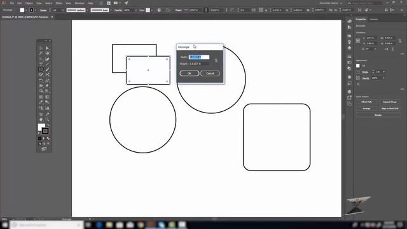This screenshot has height=229, width=407.
Task: Select the Magic Wand tool
Action: [41, 53]
